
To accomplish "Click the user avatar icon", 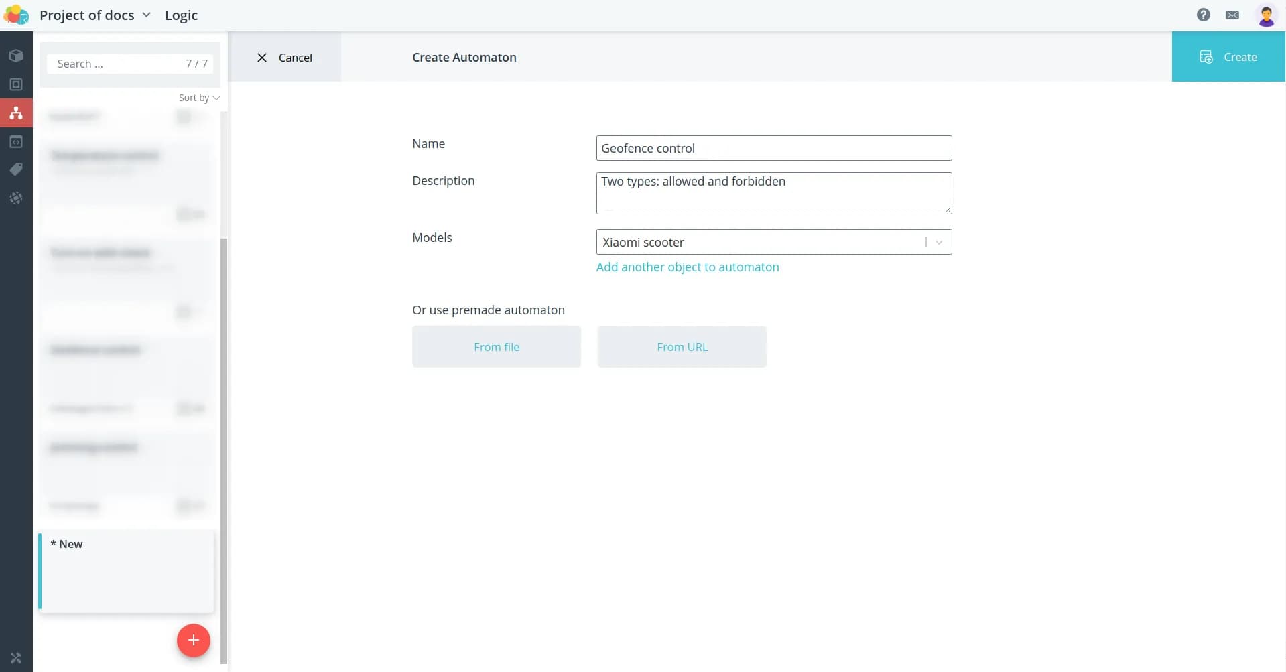I will (x=1266, y=15).
